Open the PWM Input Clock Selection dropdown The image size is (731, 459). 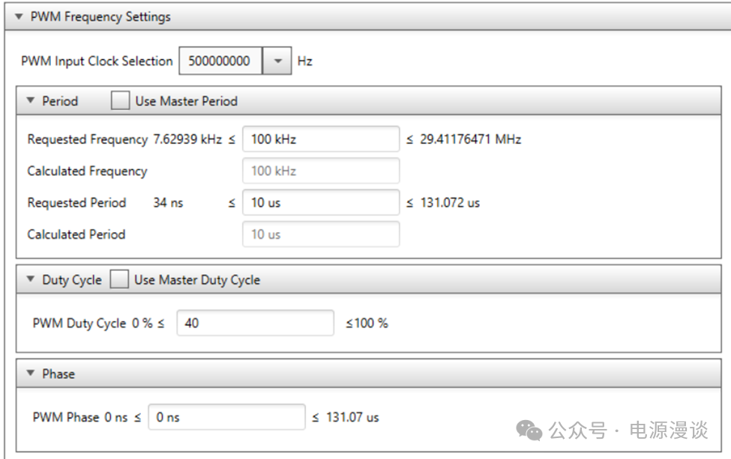tap(277, 61)
